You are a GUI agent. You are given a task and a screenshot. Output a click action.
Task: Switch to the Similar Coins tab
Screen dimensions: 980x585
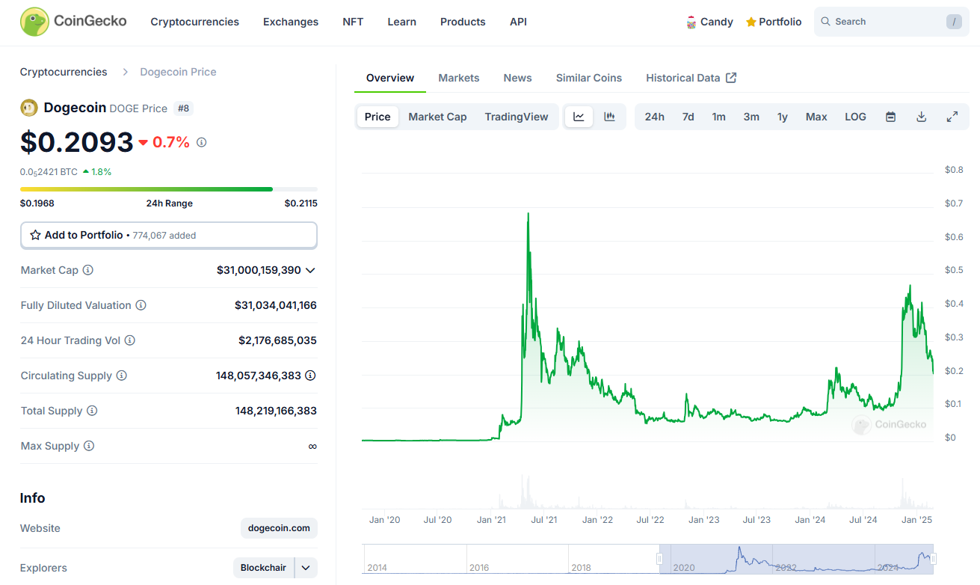click(x=589, y=78)
